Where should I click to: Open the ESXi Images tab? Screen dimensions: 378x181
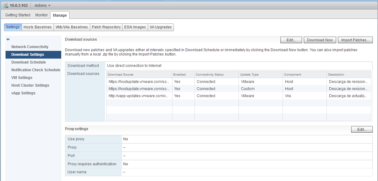click(135, 27)
